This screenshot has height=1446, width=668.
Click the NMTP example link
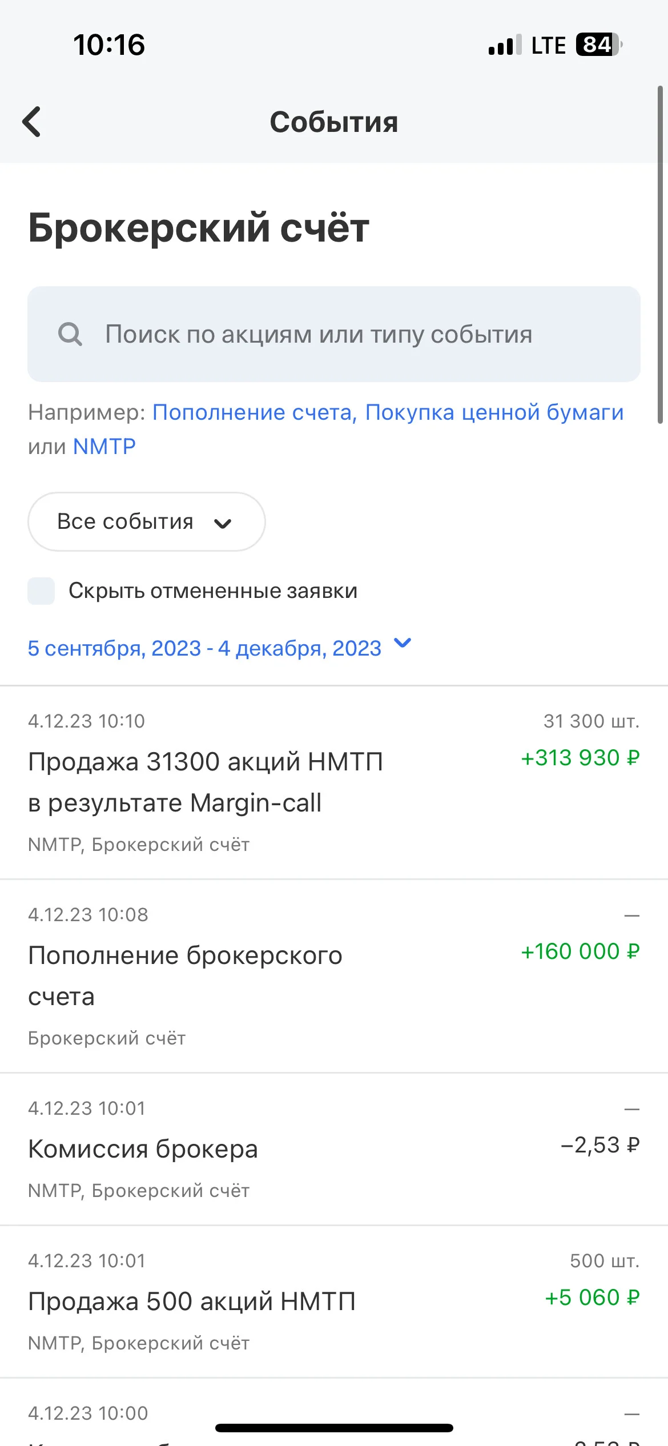tap(104, 446)
